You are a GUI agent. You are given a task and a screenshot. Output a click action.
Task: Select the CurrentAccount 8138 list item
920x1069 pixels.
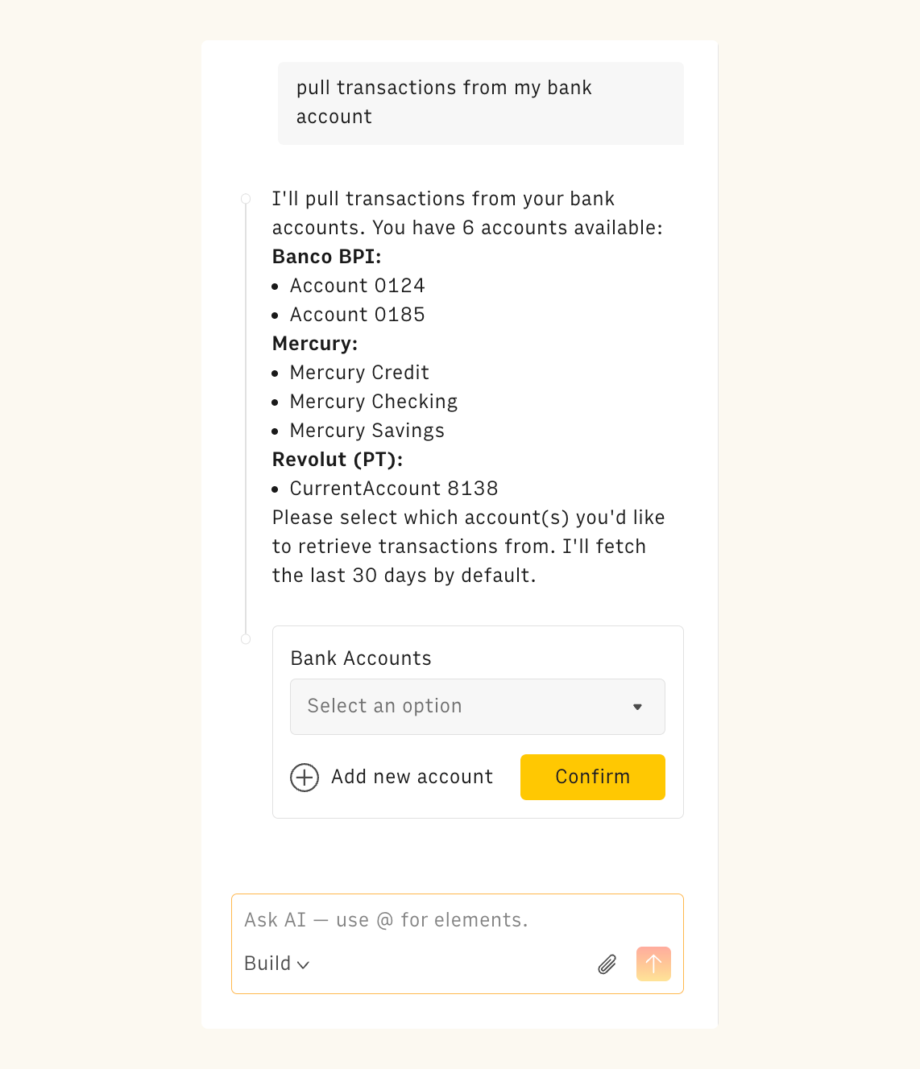(x=393, y=489)
